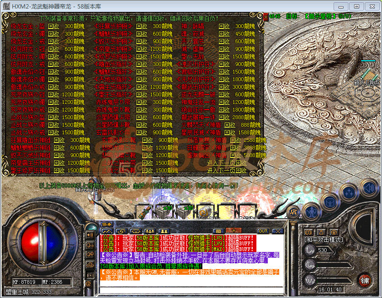Switch the 和平攻击模式 attack mode
382x298 pixels.
[324, 240]
